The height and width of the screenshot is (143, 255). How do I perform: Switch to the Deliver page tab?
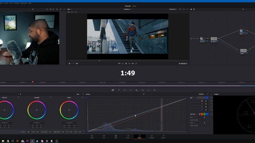click(163, 137)
